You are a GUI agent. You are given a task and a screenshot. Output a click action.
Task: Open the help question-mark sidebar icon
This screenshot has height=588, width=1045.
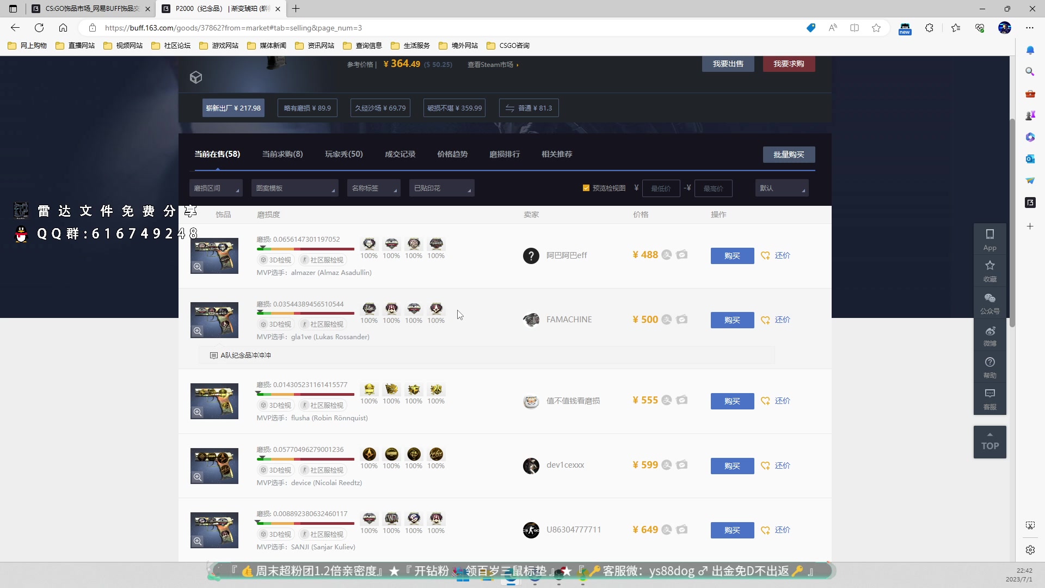pos(989,367)
